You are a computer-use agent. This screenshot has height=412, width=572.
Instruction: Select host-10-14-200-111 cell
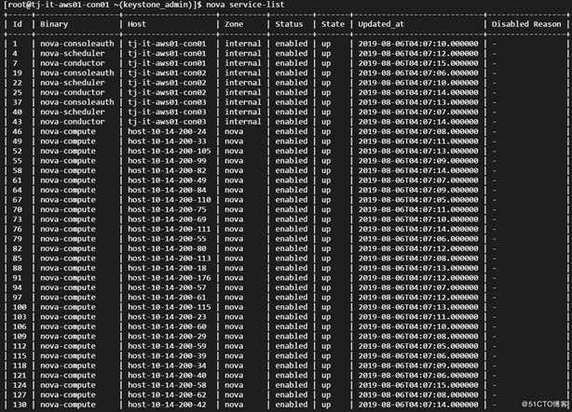tap(170, 229)
